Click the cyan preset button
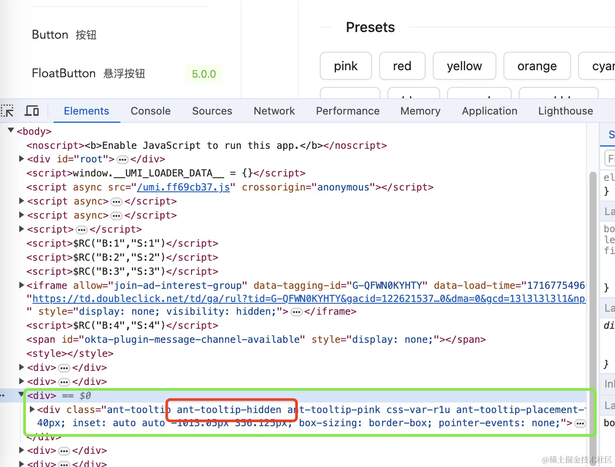The width and height of the screenshot is (615, 467). tap(597, 66)
